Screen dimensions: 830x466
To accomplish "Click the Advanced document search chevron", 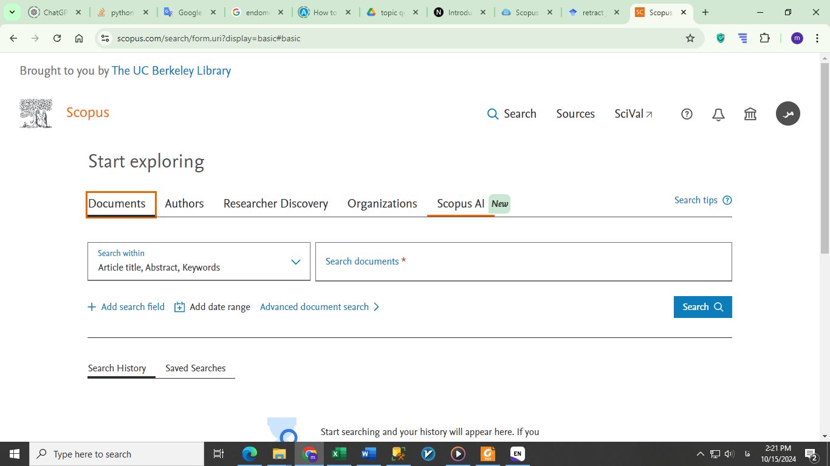I will (x=376, y=307).
